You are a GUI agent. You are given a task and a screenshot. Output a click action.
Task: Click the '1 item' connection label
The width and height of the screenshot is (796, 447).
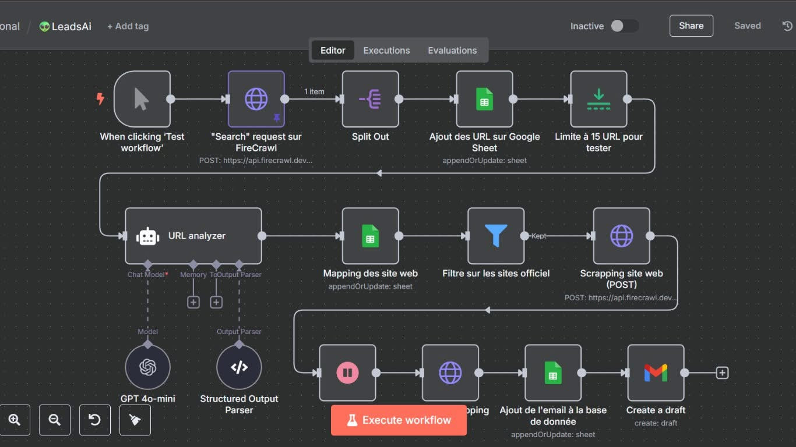(314, 91)
